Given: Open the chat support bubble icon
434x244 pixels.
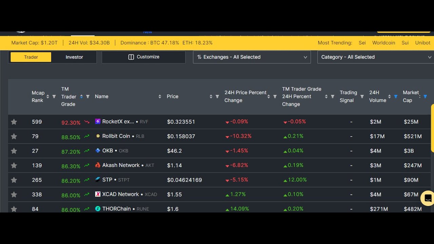Looking at the screenshot, I should tap(427, 198).
